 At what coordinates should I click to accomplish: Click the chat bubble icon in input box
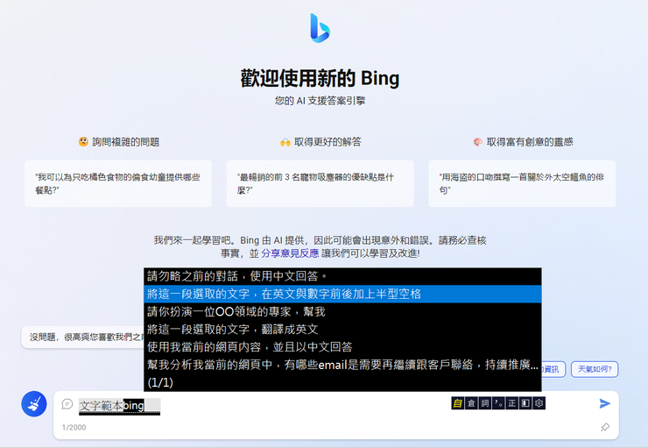[67, 404]
